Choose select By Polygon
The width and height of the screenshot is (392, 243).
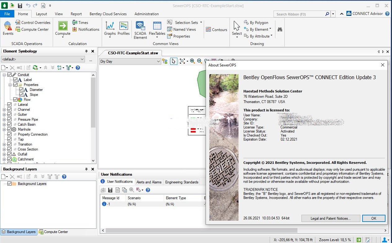(256, 23)
